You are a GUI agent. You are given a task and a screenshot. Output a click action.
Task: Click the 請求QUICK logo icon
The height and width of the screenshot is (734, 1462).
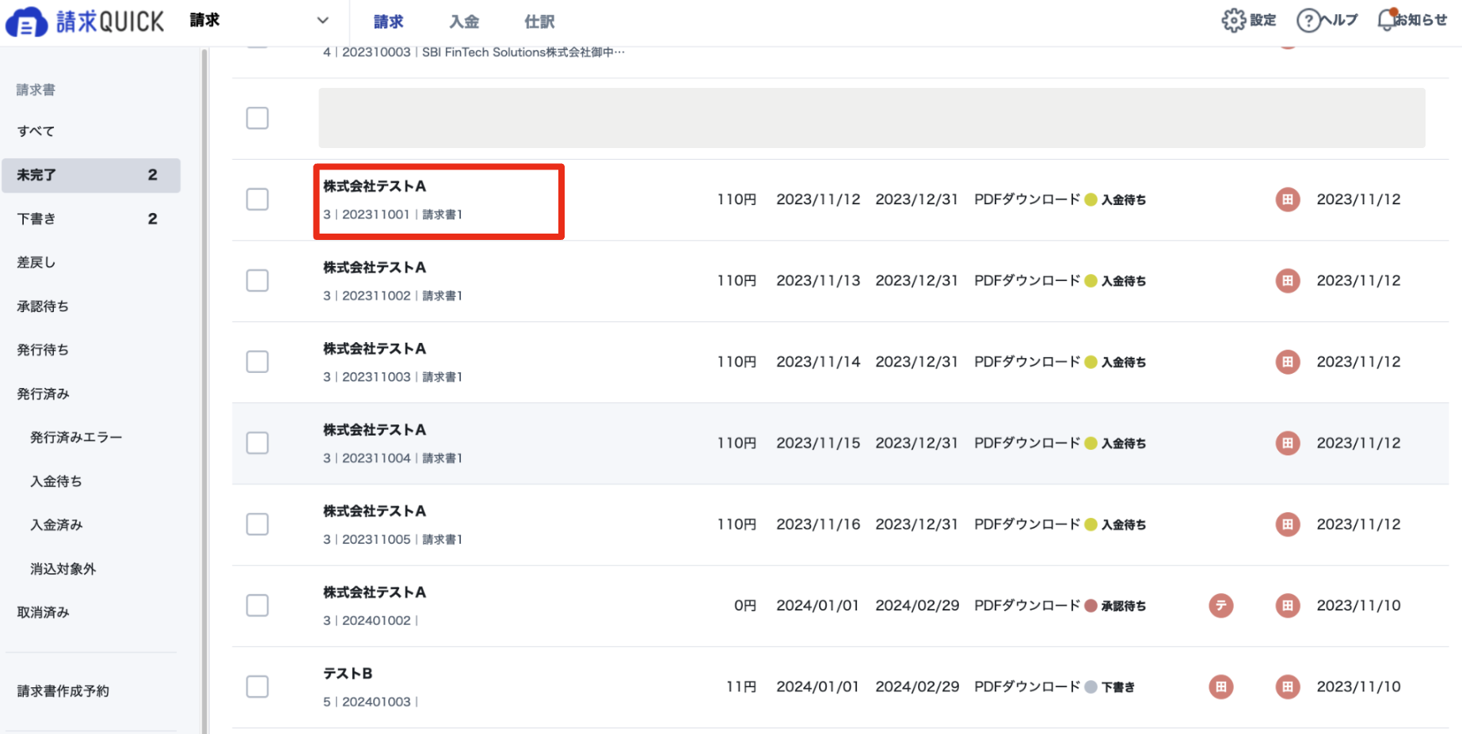(26, 22)
